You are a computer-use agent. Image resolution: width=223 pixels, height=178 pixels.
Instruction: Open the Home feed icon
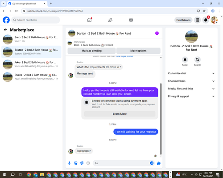89,20
